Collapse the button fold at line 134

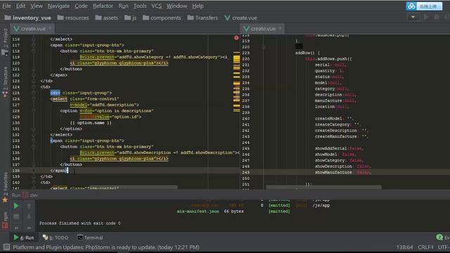coord(34,147)
